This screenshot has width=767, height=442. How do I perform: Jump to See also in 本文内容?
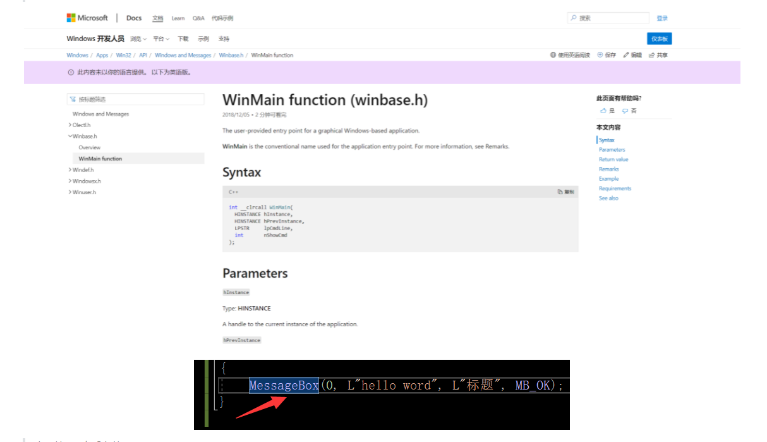tap(608, 198)
